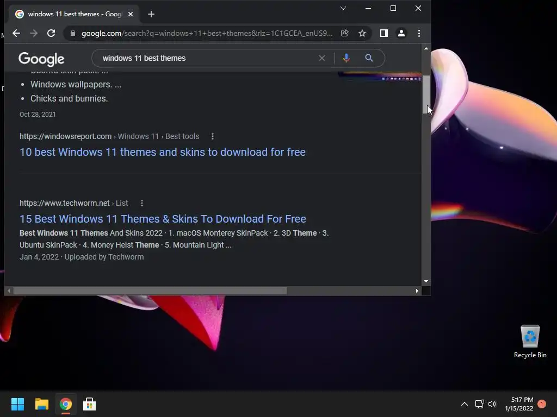
Task: Open File Explorer from taskbar
Action: click(41, 404)
